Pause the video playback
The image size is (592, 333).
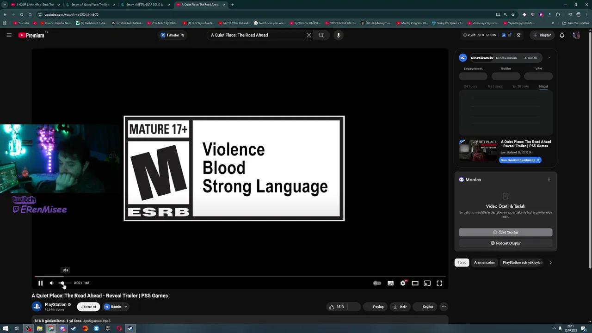[40, 283]
